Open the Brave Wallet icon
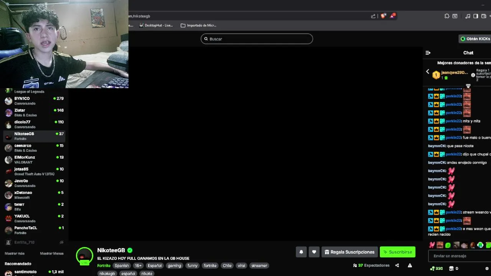Screen dimensions: 491x276 click(484, 16)
